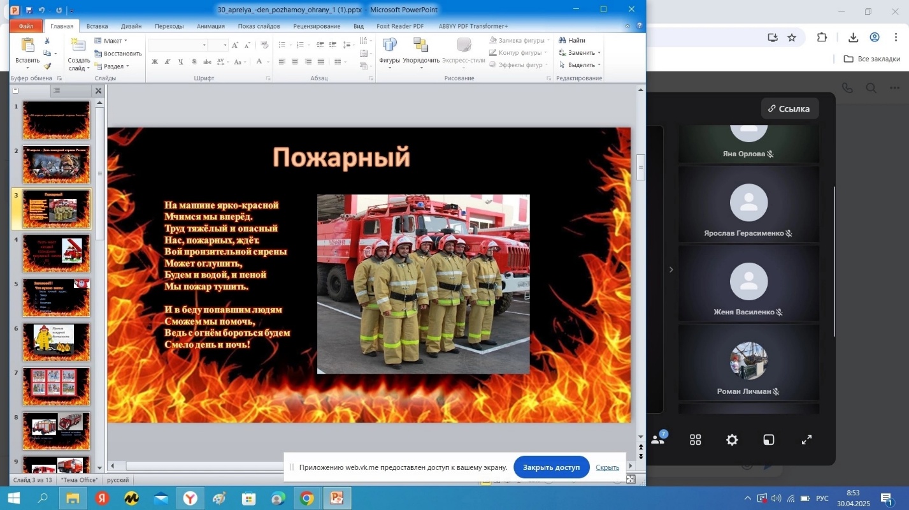Toggle Align text left

[x=282, y=62]
